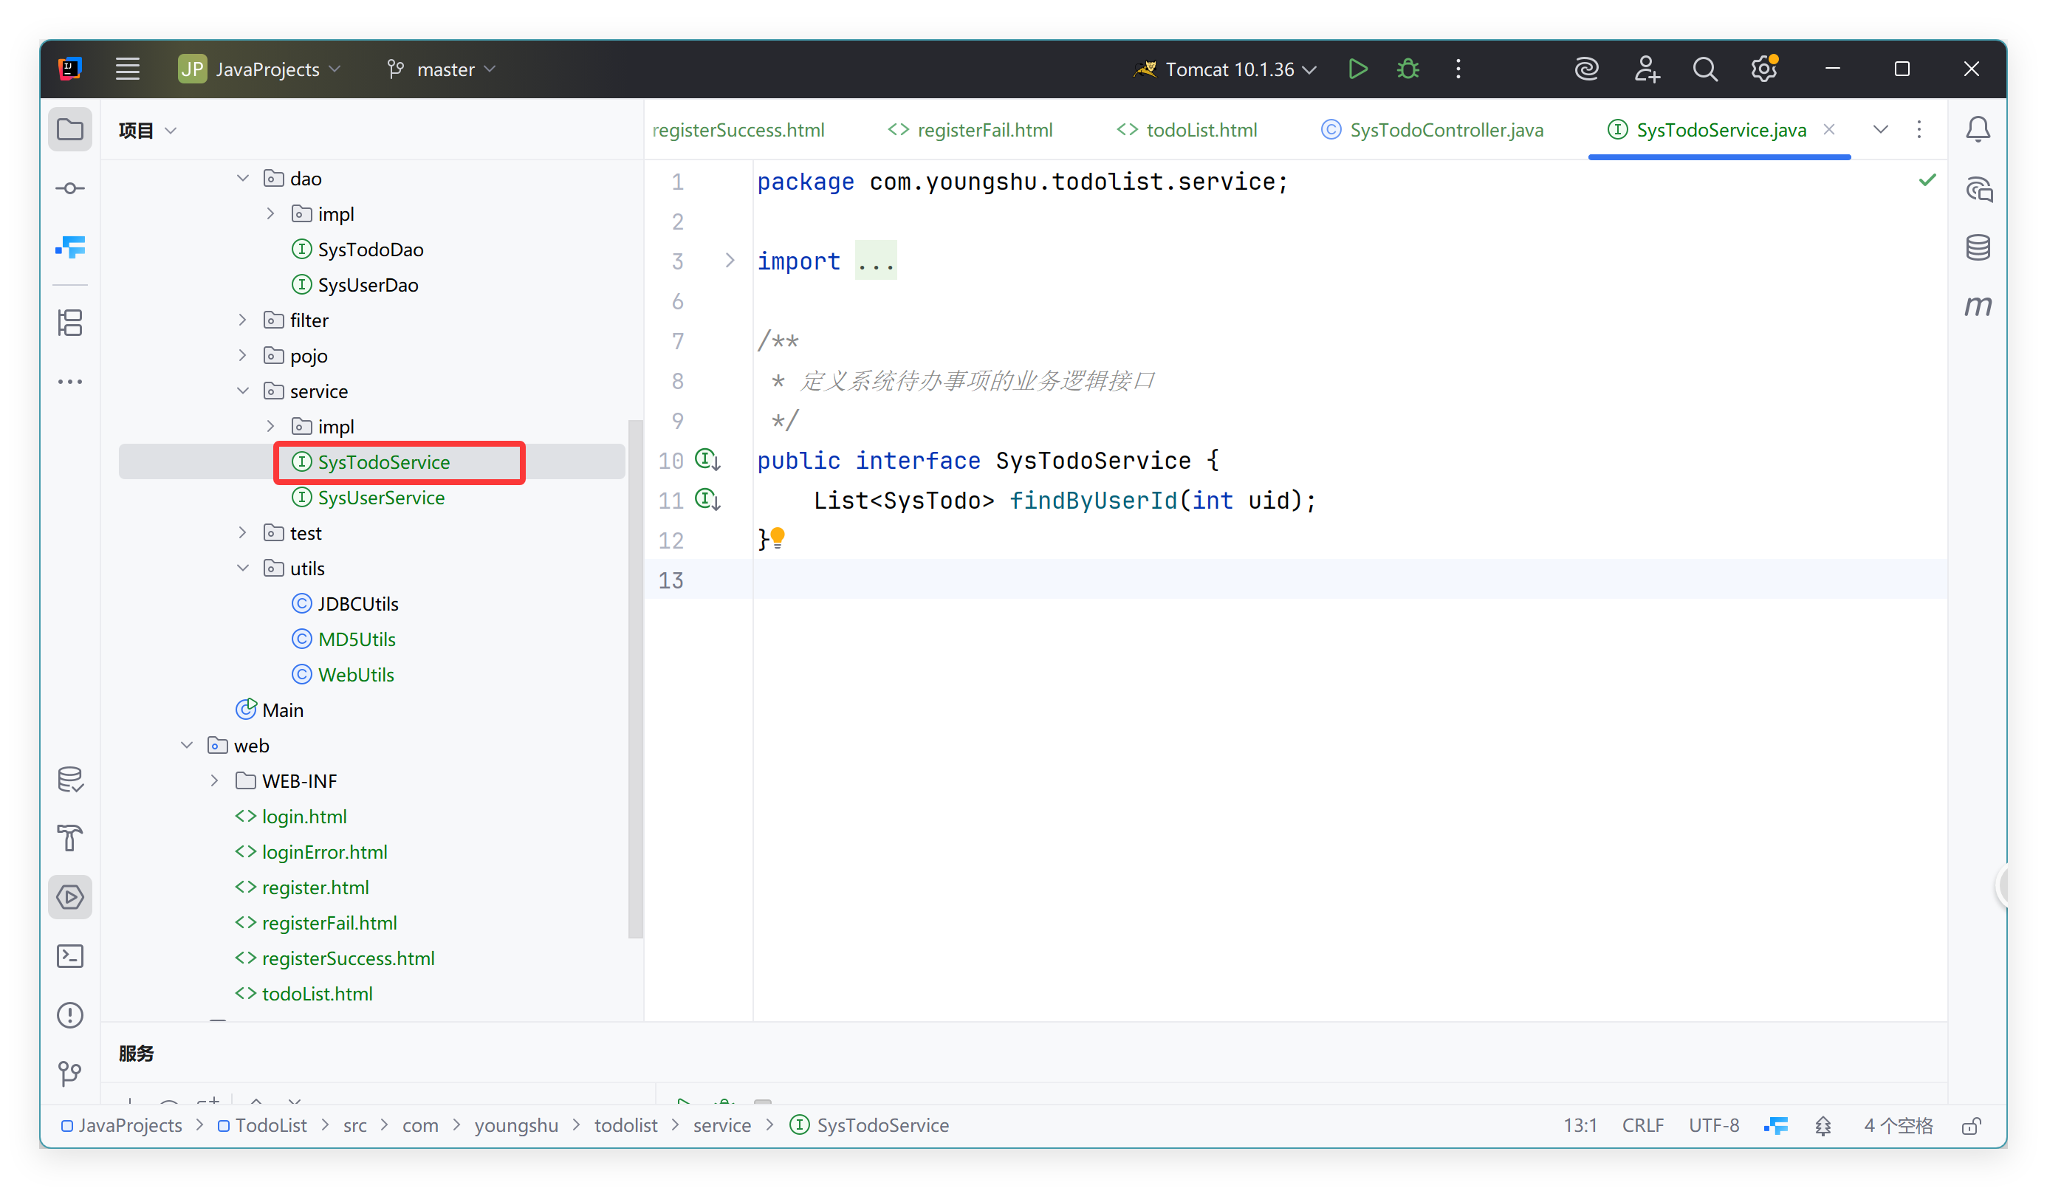The width and height of the screenshot is (2047, 1188).
Task: Collapse the service folder
Action: click(243, 391)
